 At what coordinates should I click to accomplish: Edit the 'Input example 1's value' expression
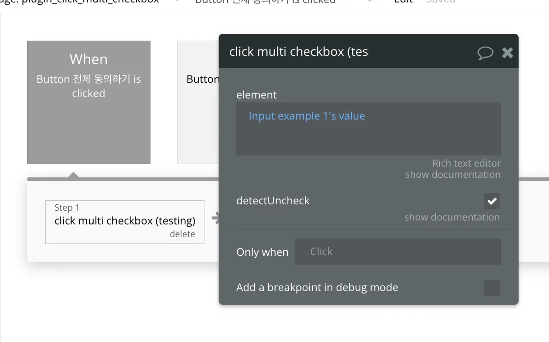pos(307,116)
